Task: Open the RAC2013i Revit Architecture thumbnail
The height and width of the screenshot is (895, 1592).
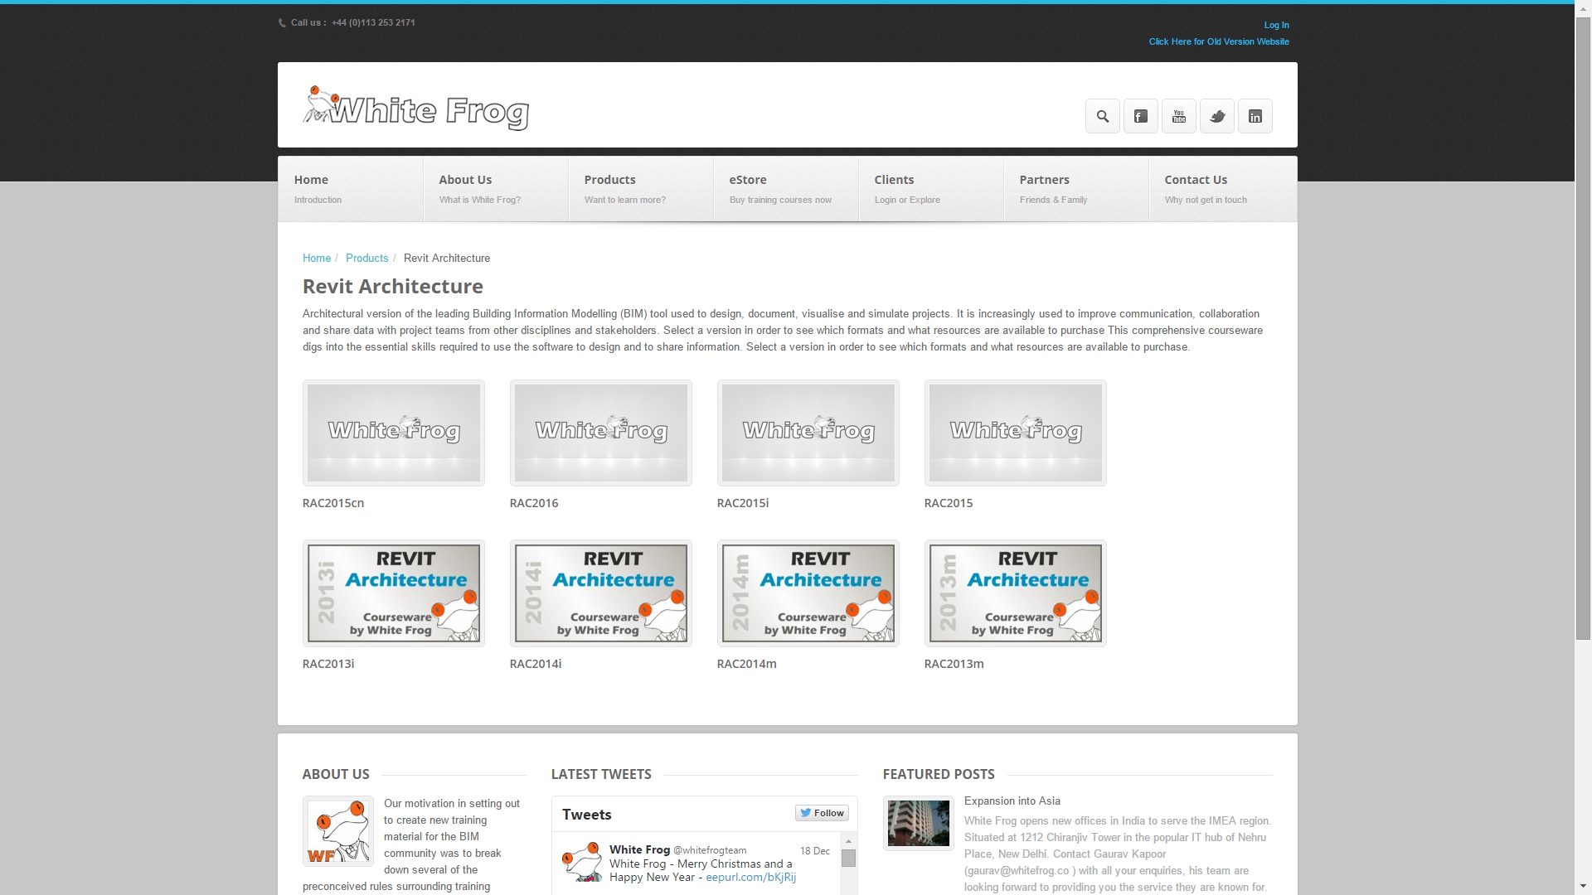Action: point(394,593)
